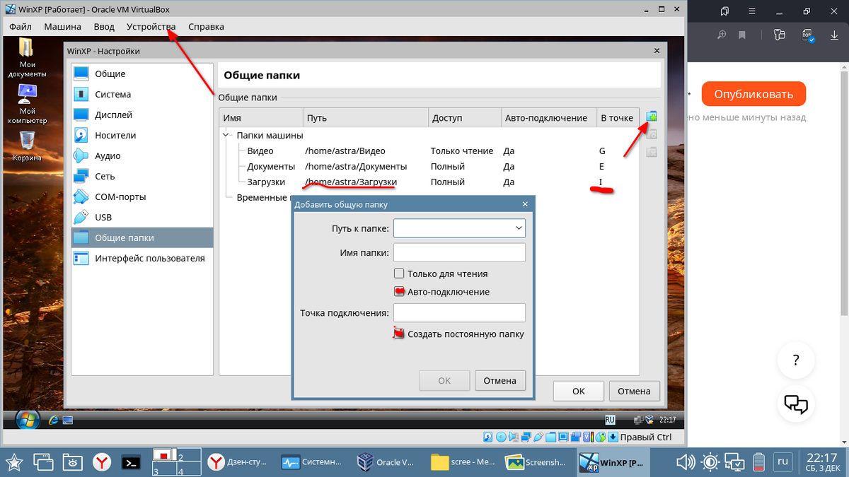Click the brightness icon in the host tray

click(x=710, y=462)
